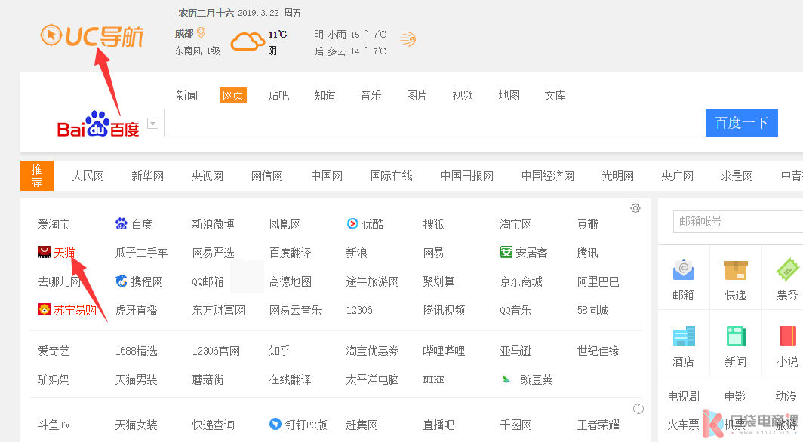
Task: Click the cloudy weather icon
Action: pyautogui.click(x=248, y=41)
